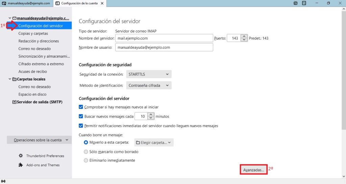Viewport: 346px width, 184px height.
Task: Select Servidor de salida (SMTP) entry
Action: coord(40,102)
